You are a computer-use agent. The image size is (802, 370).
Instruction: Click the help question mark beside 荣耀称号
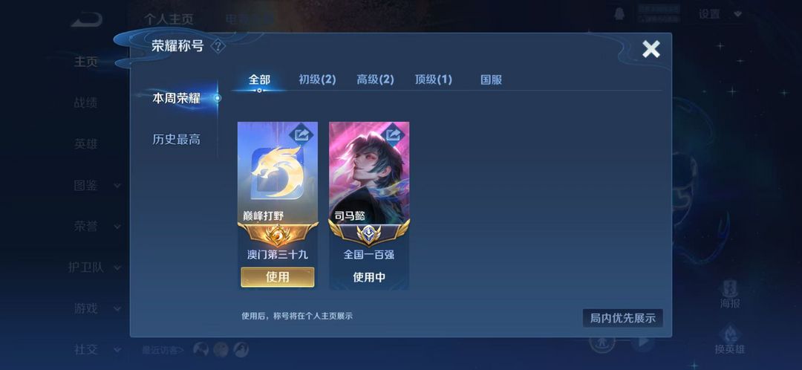coord(218,46)
